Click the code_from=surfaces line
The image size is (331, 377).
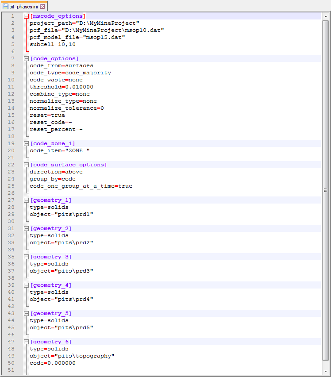[62, 65]
